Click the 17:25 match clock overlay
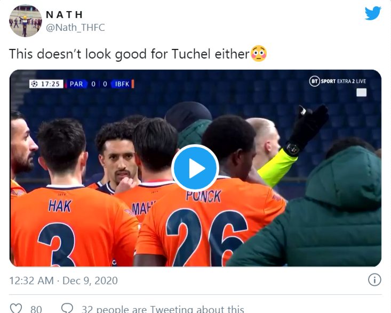 52,84
